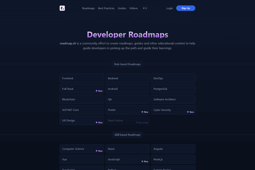Open the Flutter roadmap card
This screenshot has width=255, height=170.
128,110
